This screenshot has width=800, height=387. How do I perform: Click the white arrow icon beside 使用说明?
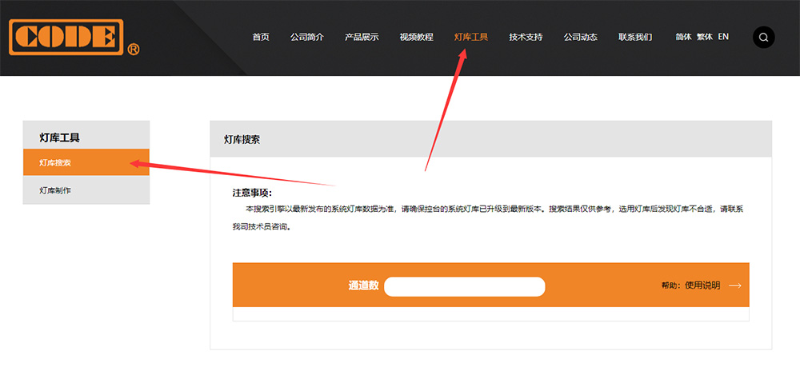(x=734, y=285)
